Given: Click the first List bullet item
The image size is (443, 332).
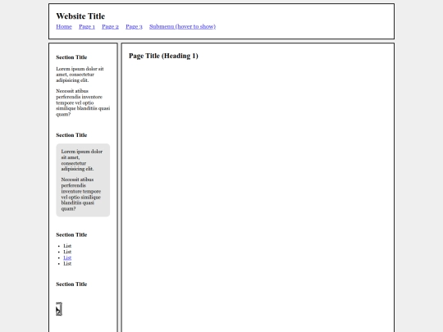Looking at the screenshot, I should point(67,246).
